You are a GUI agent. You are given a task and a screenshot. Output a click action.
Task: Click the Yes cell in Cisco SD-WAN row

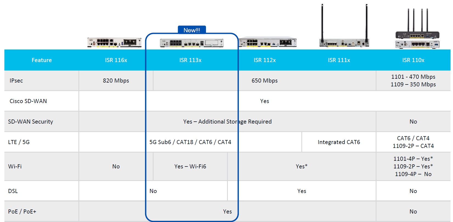265,101
